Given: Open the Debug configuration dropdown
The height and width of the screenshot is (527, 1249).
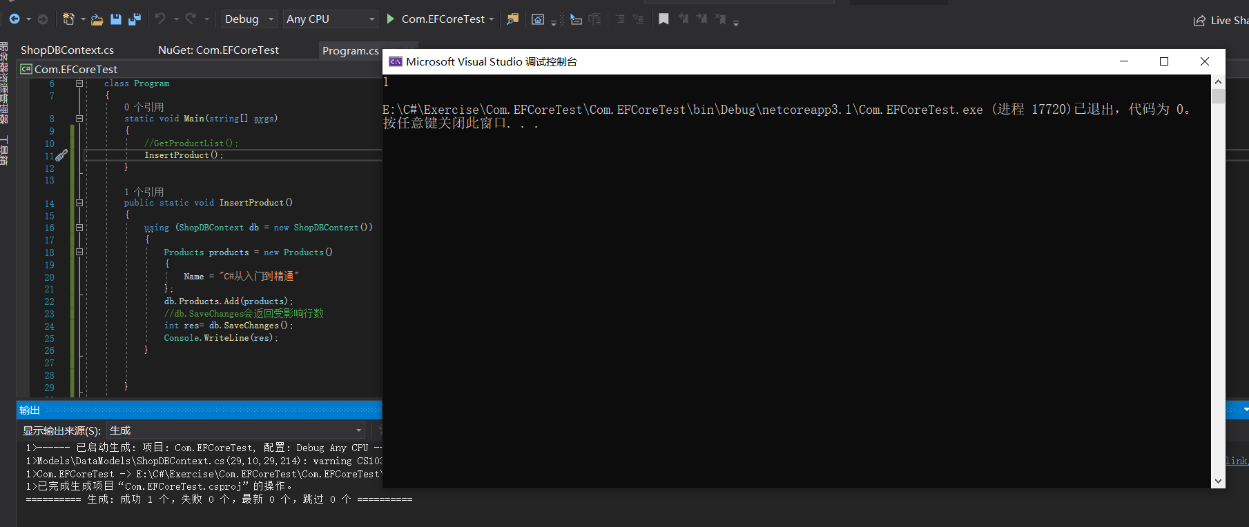Looking at the screenshot, I should pyautogui.click(x=249, y=19).
